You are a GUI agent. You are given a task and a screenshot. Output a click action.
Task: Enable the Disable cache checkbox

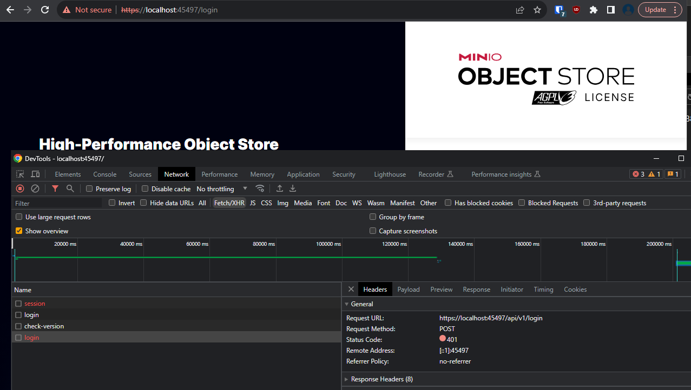click(x=145, y=188)
